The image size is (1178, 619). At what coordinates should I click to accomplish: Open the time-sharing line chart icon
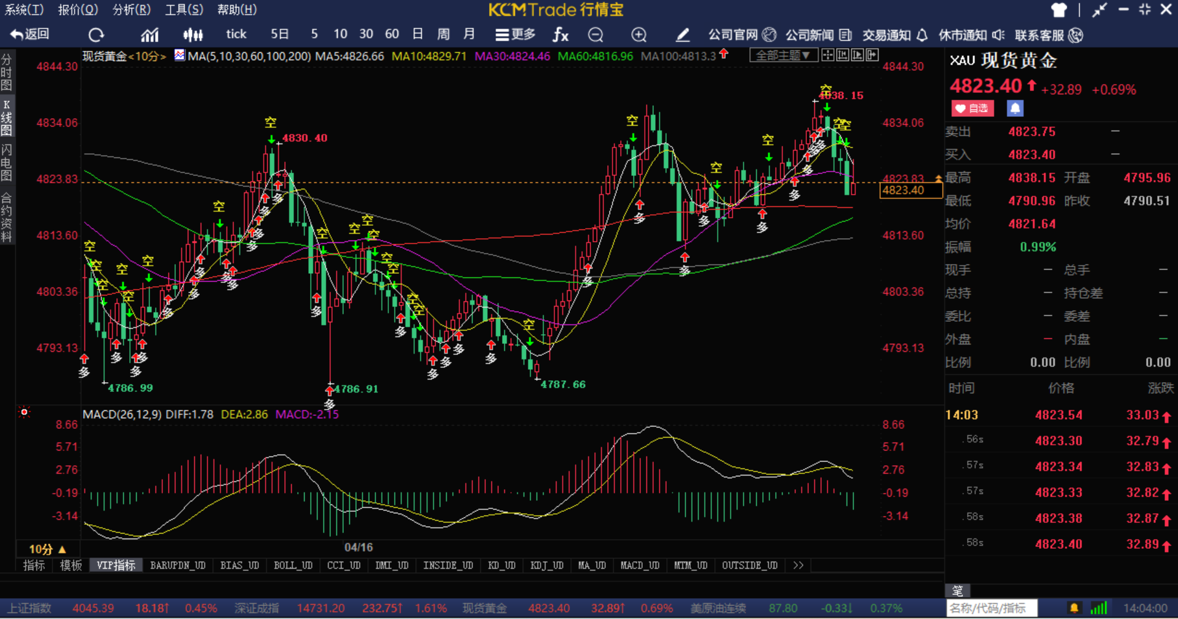coord(149,34)
